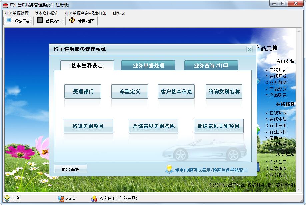Open 客户基本信息 settings
Screen dimensions: 306x205
tap(176, 91)
